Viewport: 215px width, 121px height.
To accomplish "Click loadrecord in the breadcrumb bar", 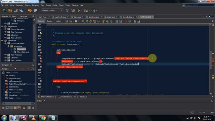I will (65, 97).
